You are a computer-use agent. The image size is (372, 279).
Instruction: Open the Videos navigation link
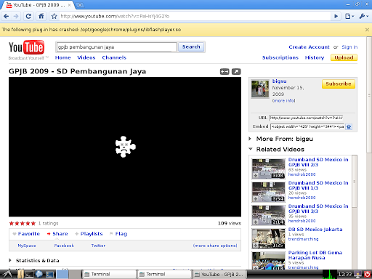point(86,57)
